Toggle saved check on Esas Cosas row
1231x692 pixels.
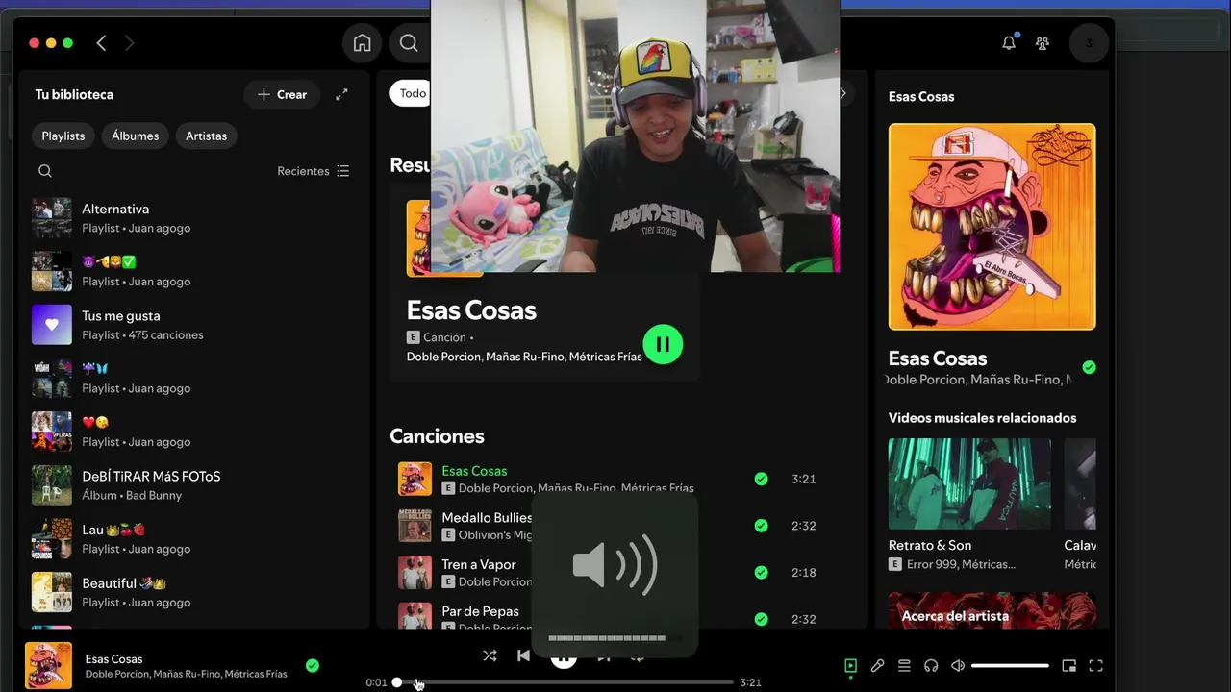click(x=761, y=479)
